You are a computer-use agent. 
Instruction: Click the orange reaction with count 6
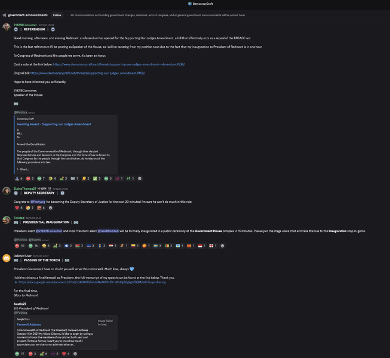point(41,208)
